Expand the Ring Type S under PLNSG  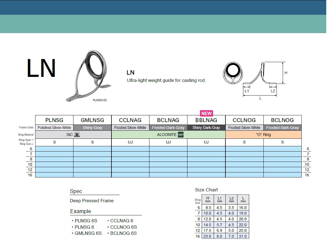pyautogui.click(x=54, y=142)
